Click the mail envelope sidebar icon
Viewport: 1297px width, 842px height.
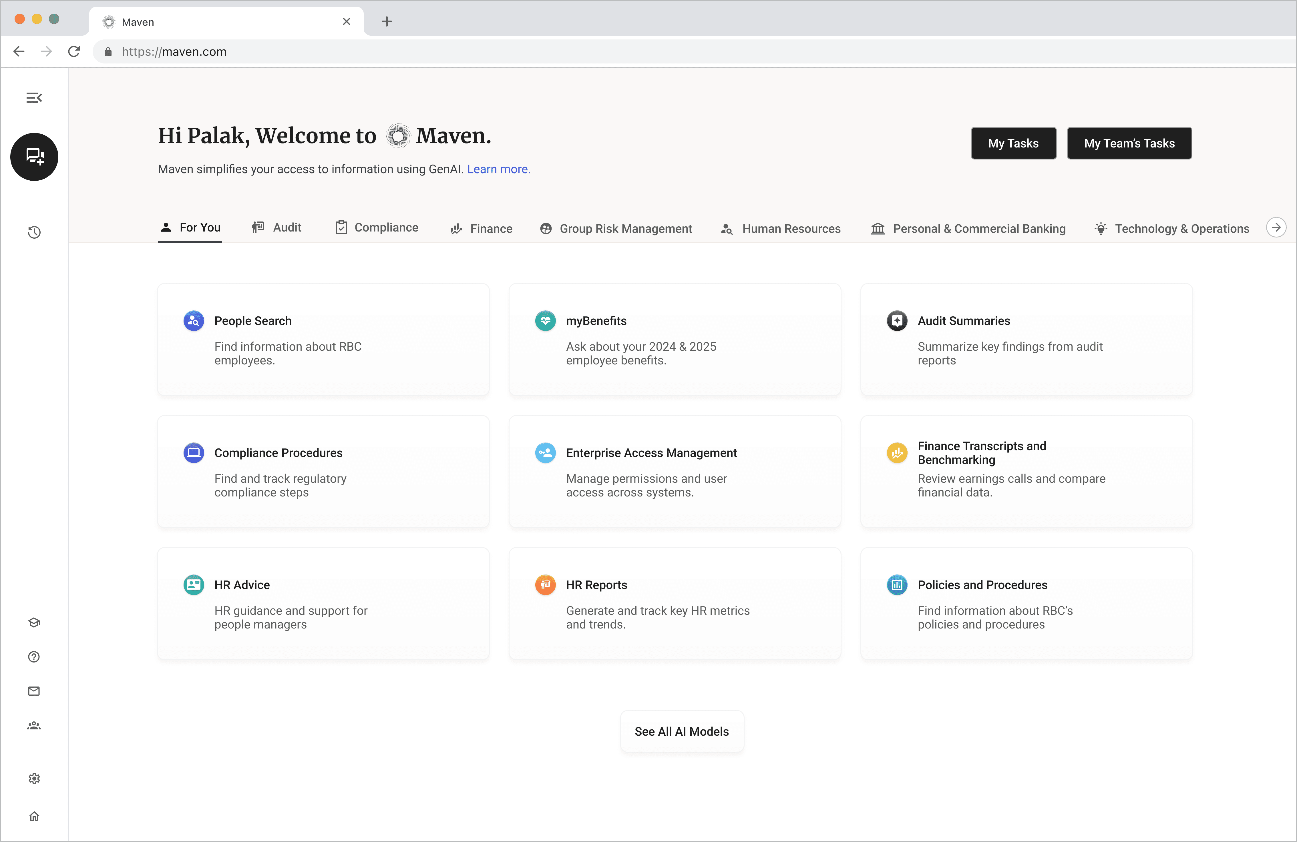pyautogui.click(x=34, y=691)
